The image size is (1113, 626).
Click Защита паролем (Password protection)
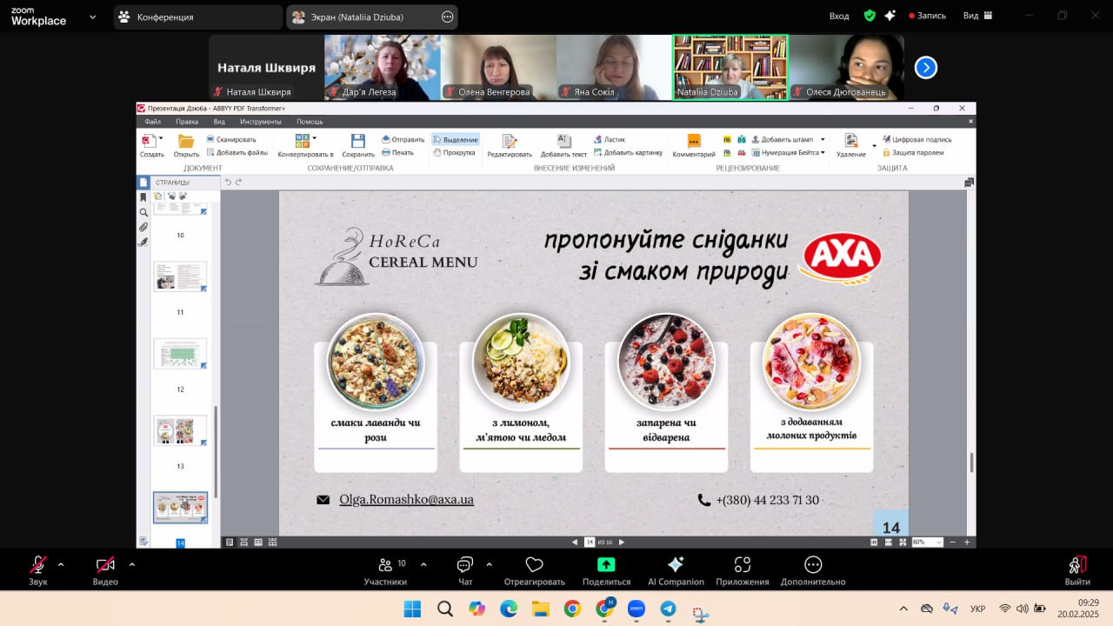(x=912, y=152)
